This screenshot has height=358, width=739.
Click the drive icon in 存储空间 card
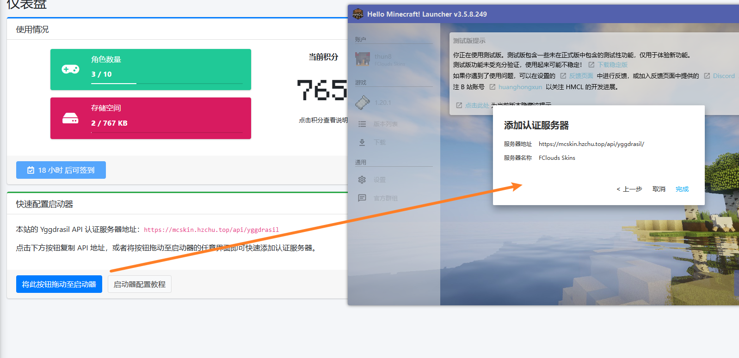pyautogui.click(x=70, y=118)
